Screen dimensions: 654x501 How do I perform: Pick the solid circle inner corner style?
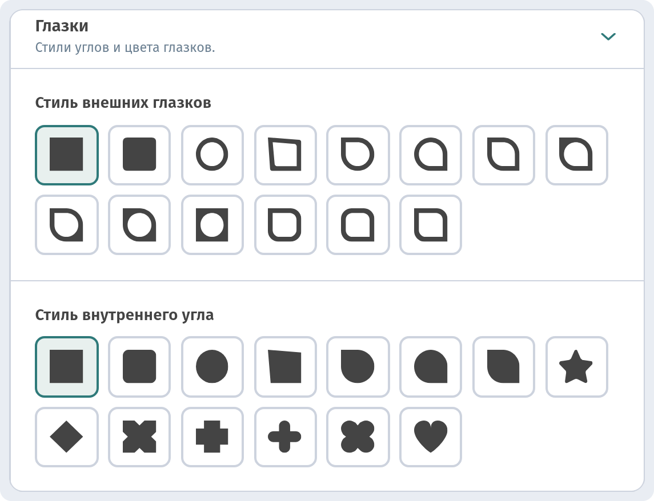click(212, 367)
